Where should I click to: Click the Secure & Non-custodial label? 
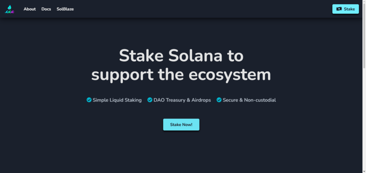[249, 100]
